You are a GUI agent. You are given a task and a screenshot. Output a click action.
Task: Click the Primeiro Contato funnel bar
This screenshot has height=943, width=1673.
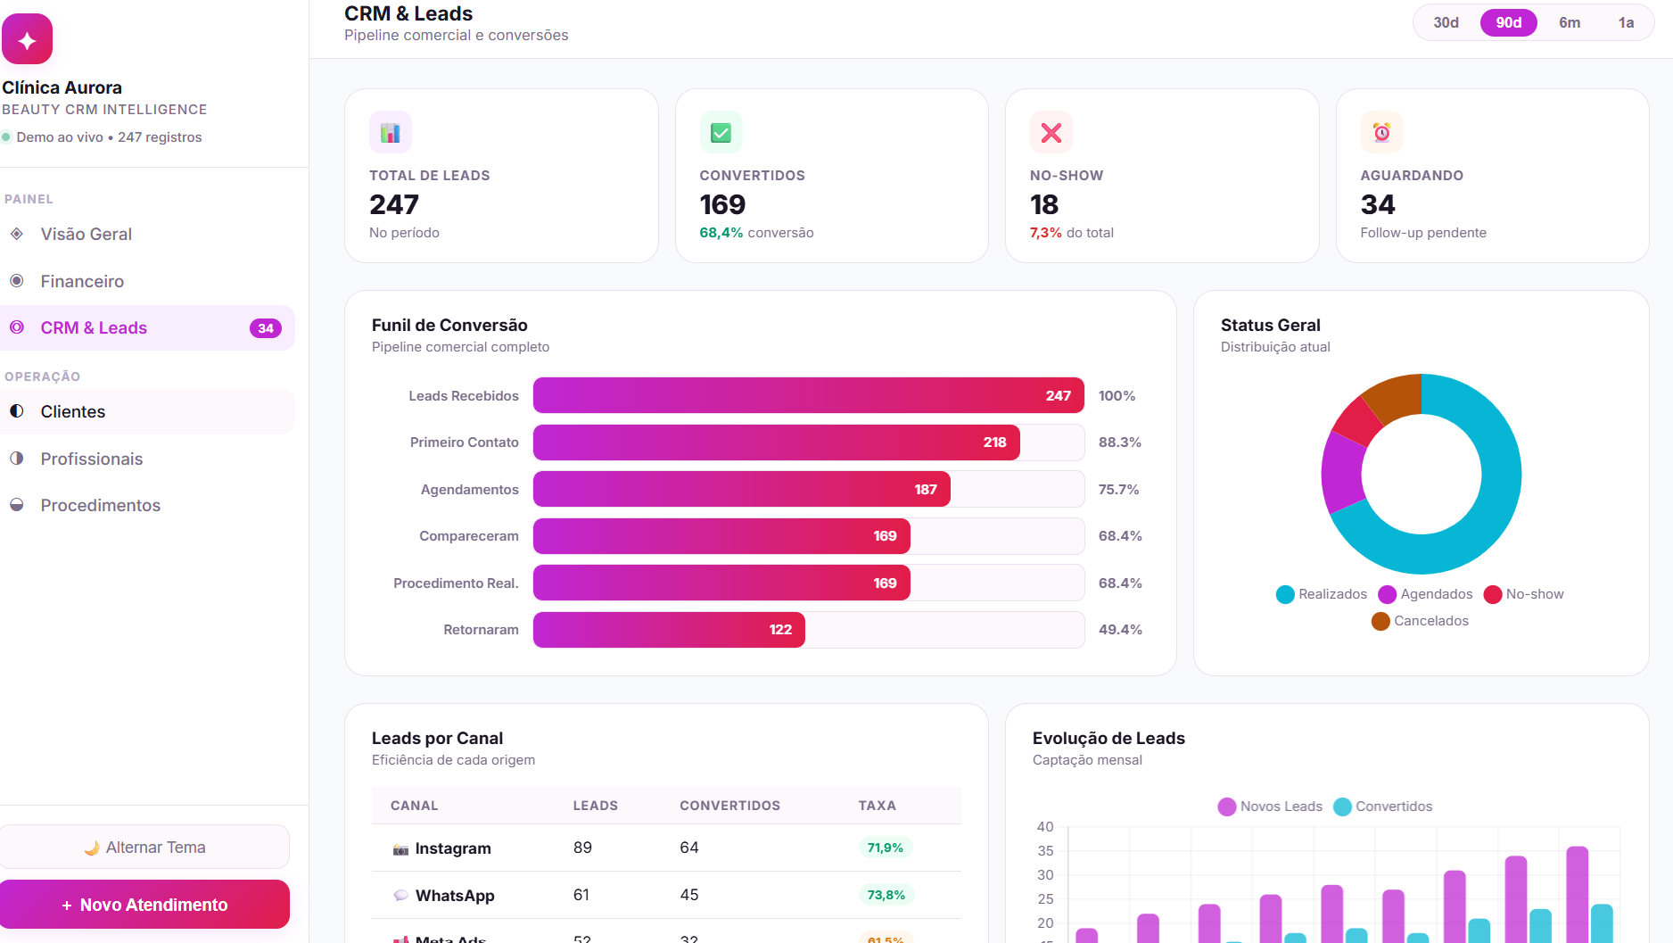click(x=777, y=443)
